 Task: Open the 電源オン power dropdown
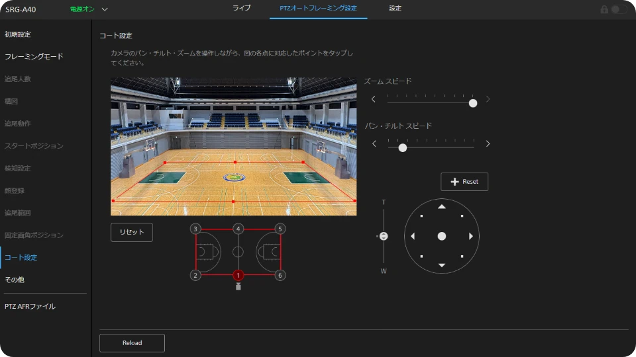point(104,9)
